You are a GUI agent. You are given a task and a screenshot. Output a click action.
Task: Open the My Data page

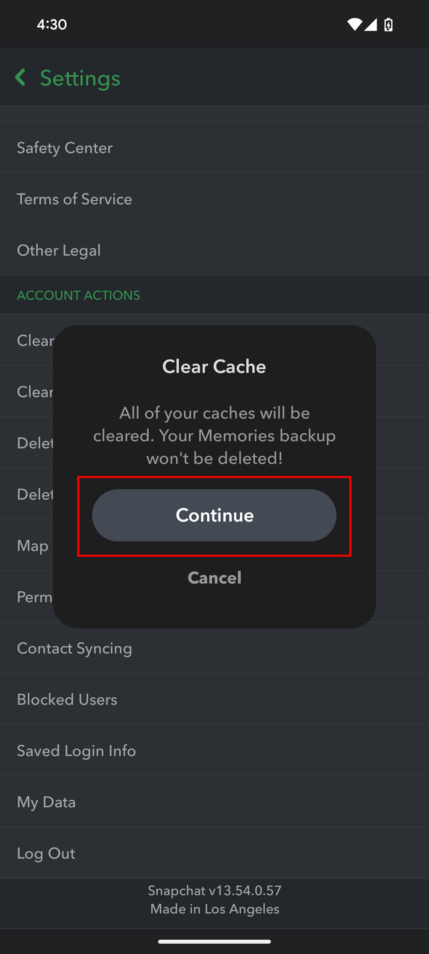pyautogui.click(x=46, y=802)
